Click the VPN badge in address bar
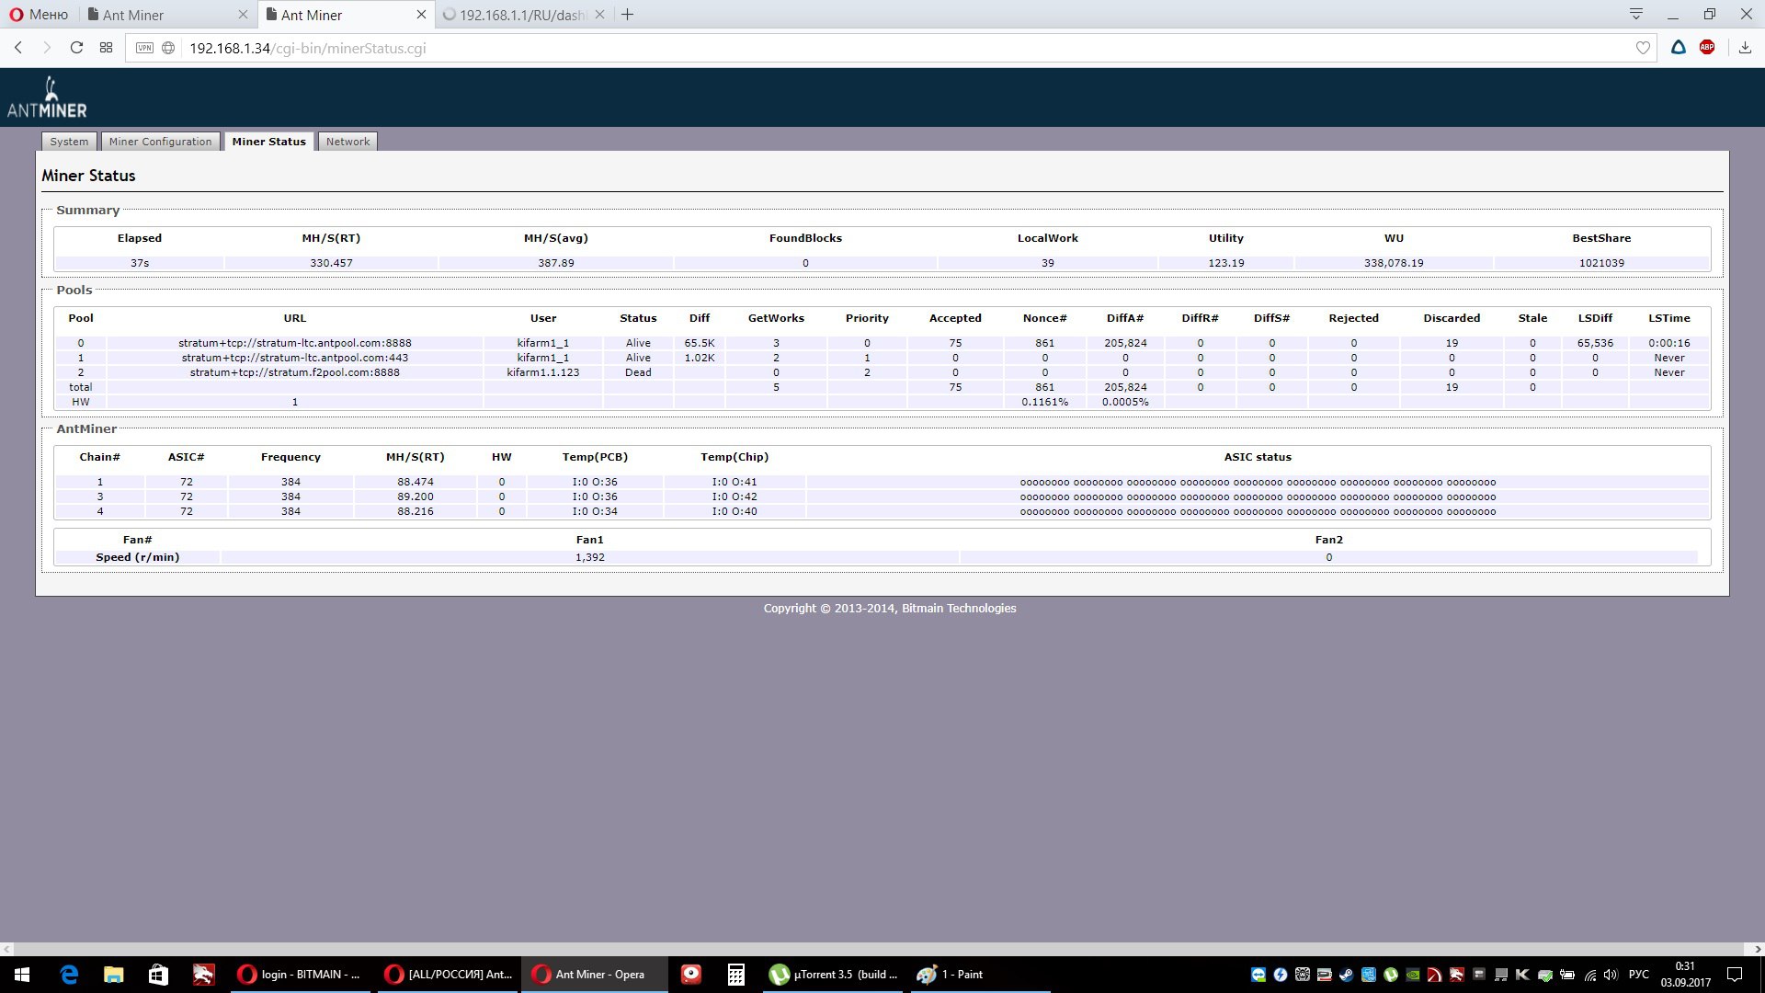 coord(144,48)
